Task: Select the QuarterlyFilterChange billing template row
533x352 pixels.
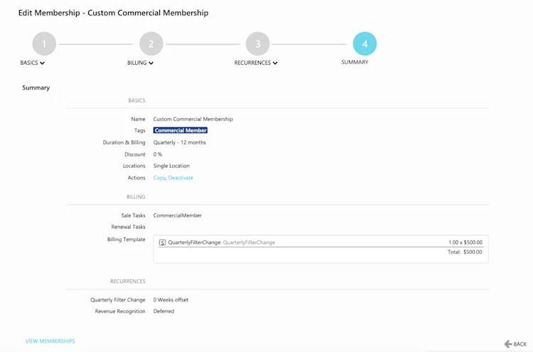Action: pos(321,242)
